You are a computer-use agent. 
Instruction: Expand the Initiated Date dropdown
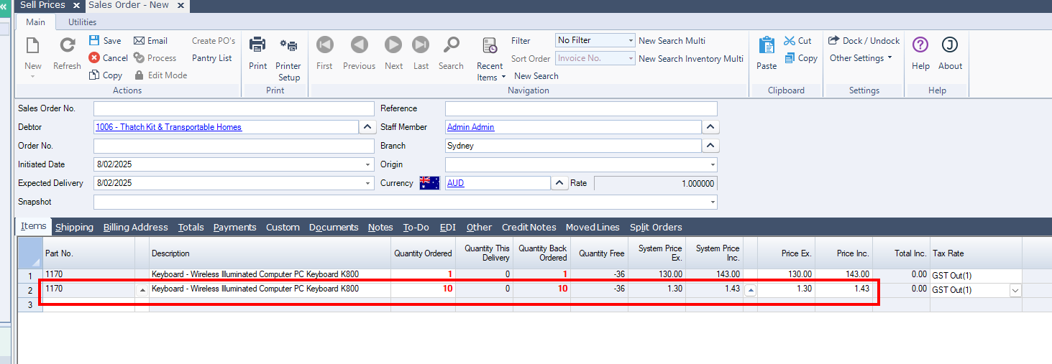pyautogui.click(x=369, y=165)
